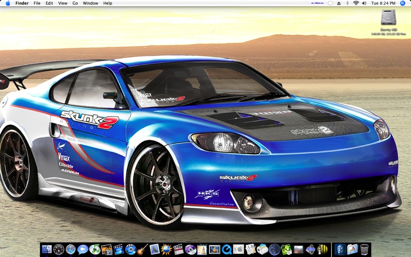
Task: Open the Trash in the Dock
Action: point(364,250)
